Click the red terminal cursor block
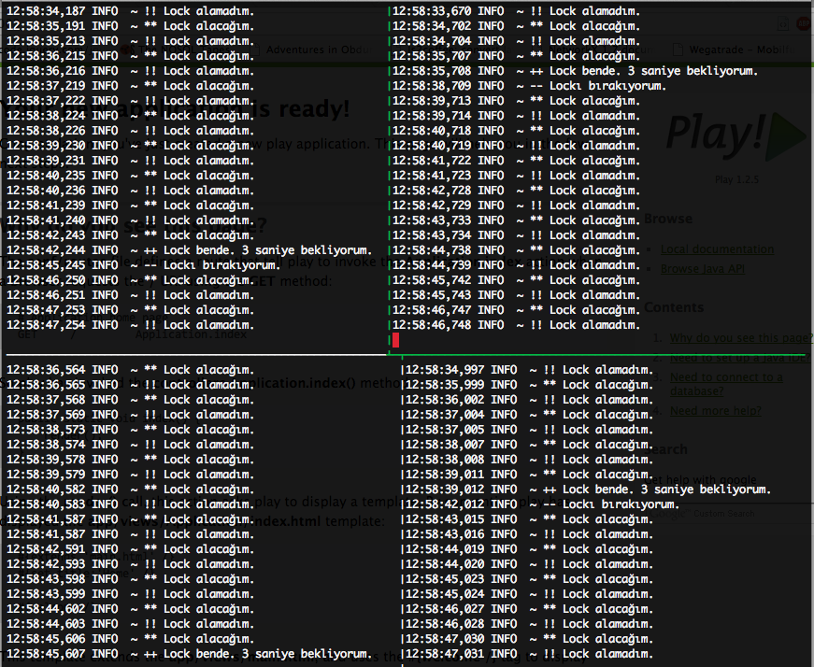This screenshot has width=814, height=667. tap(395, 340)
